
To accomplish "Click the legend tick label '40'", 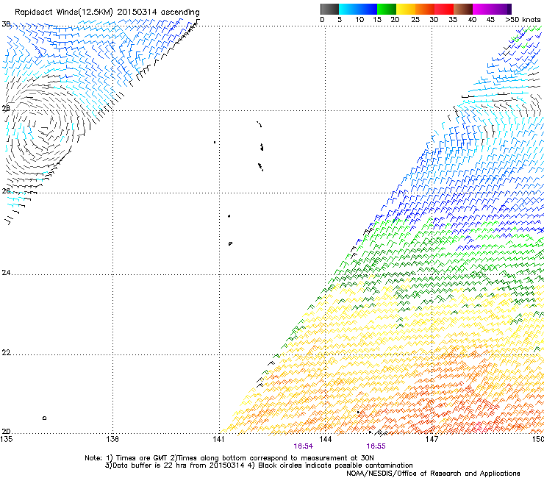I will pos(472,20).
